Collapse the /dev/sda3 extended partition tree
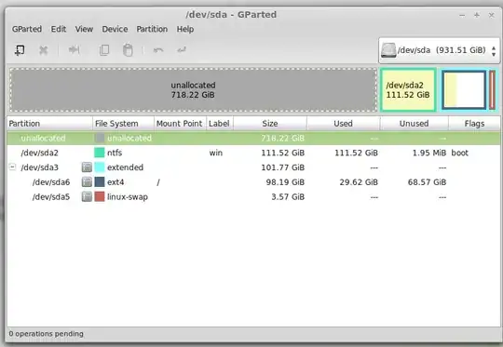The height and width of the screenshot is (347, 503). click(12, 167)
